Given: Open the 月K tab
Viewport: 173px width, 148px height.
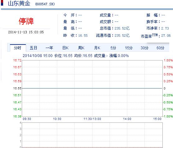Looking at the screenshot, I should [97, 48].
